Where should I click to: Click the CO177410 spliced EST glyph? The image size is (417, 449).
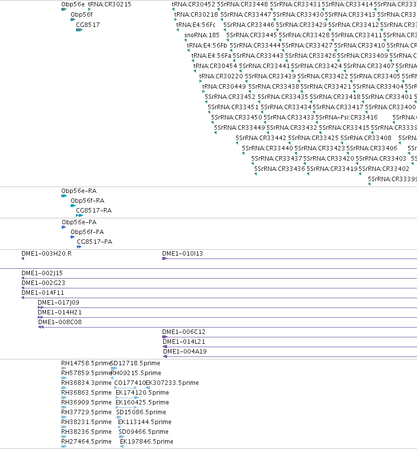[125, 388]
